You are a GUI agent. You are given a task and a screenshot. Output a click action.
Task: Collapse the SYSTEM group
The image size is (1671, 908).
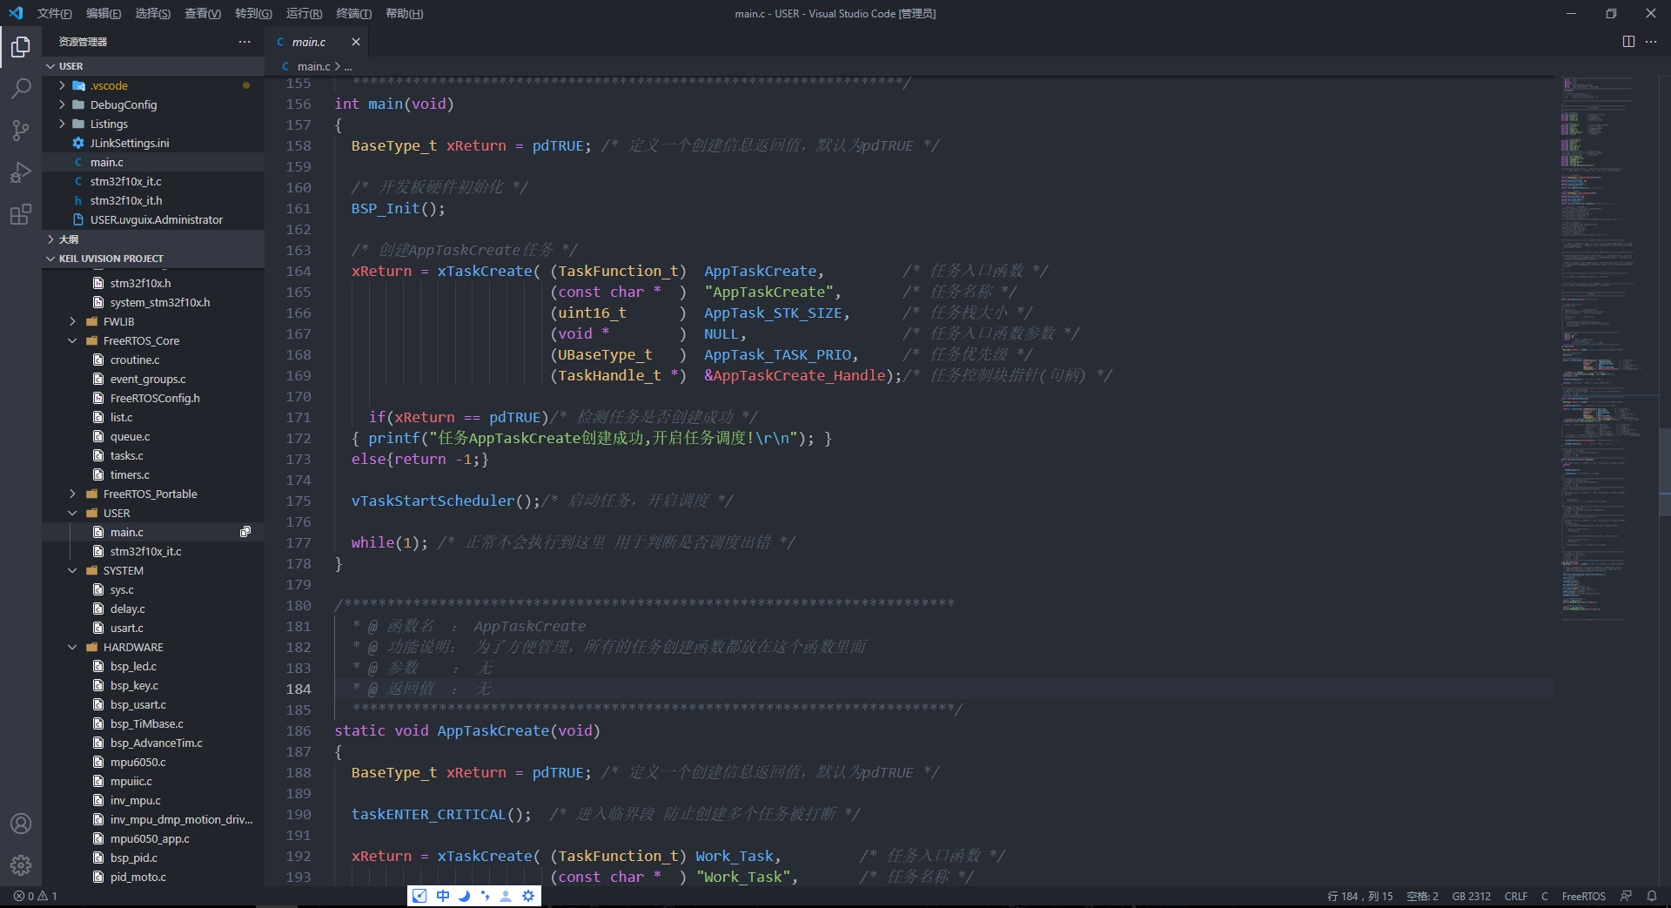click(72, 570)
